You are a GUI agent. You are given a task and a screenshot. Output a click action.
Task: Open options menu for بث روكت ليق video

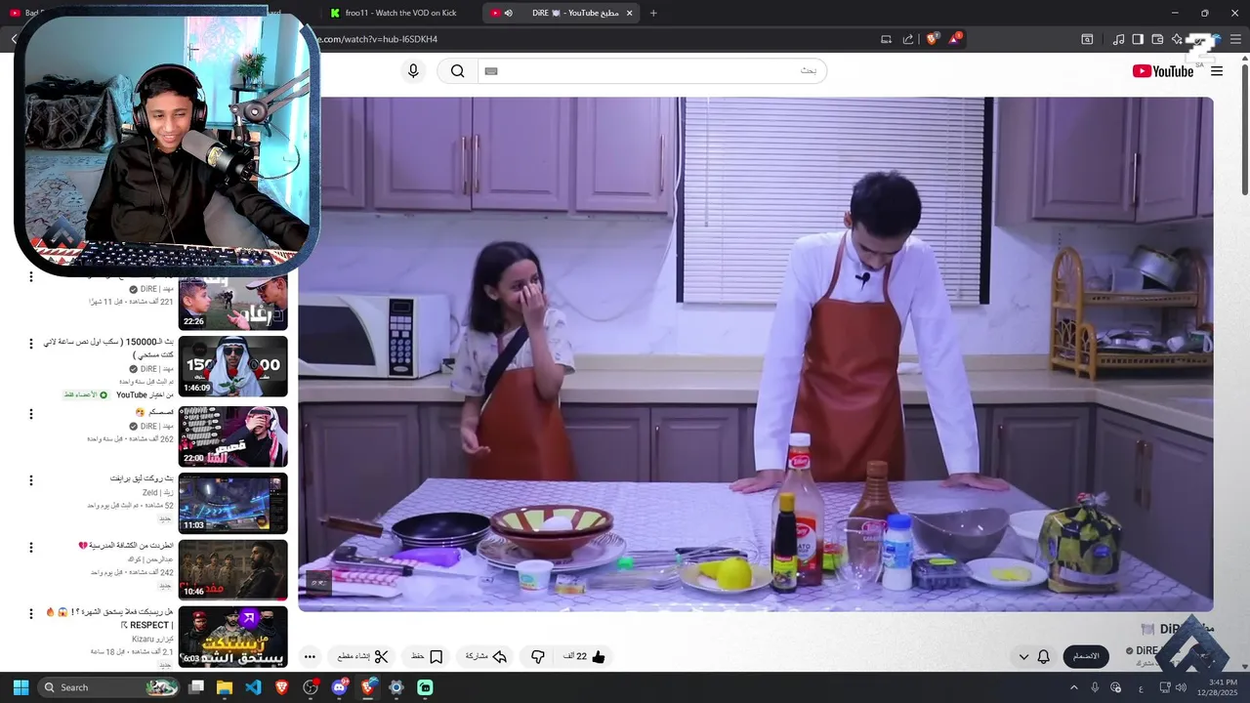click(x=30, y=480)
